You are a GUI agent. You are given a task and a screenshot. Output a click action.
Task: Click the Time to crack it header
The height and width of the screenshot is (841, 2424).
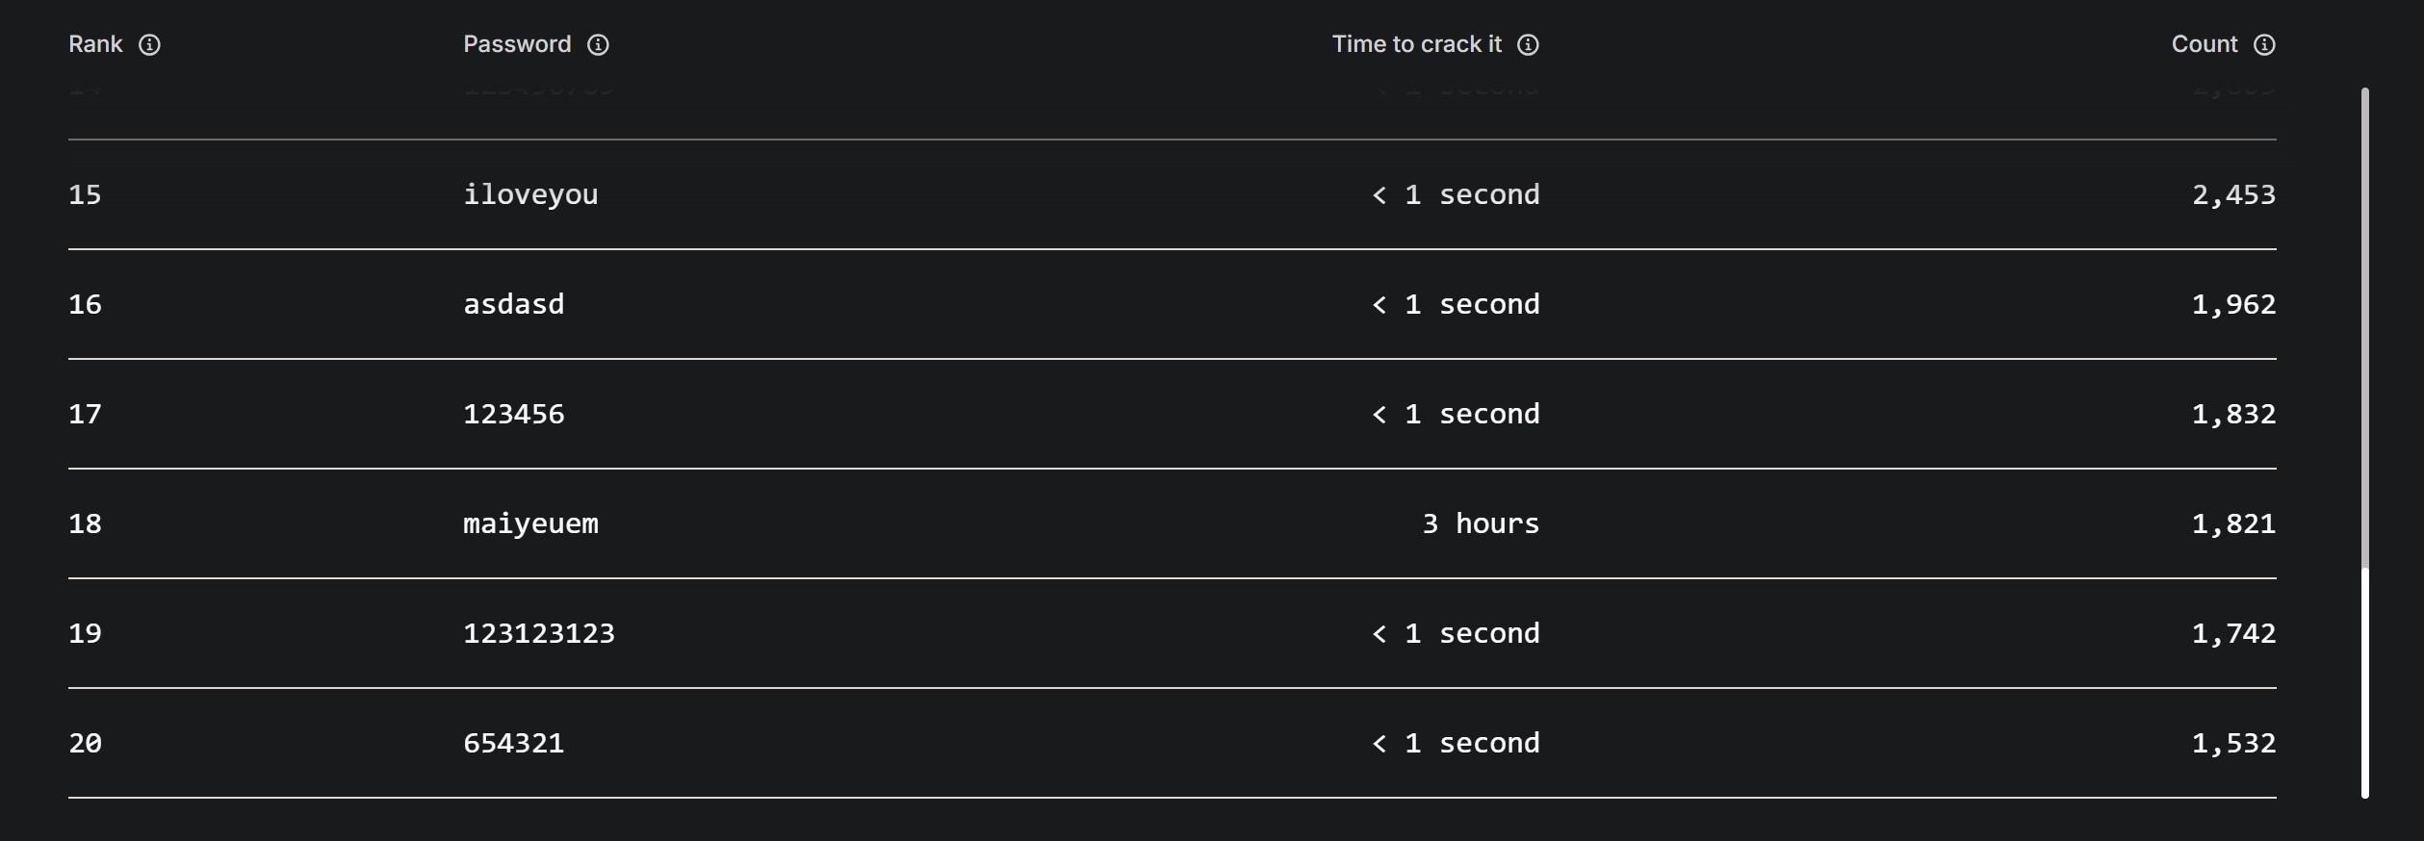coord(1416,44)
